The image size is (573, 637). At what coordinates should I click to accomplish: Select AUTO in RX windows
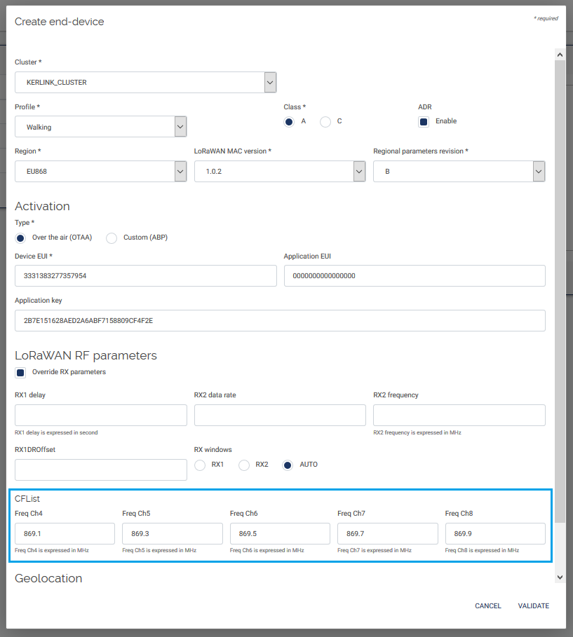click(x=288, y=465)
